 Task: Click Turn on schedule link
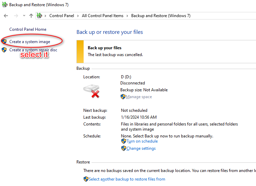pyautogui.click(x=142, y=141)
